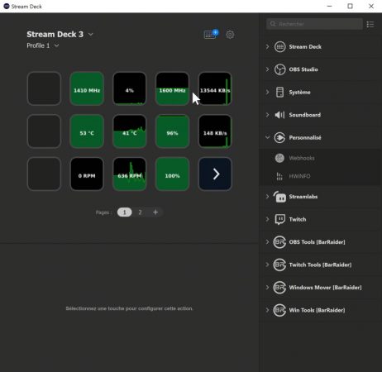
Task: Select the 13544 KB/s key
Action: point(215,88)
